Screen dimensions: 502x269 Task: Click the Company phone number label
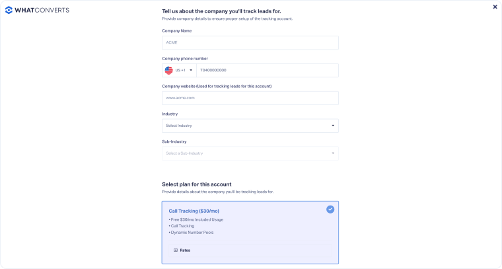click(x=185, y=59)
